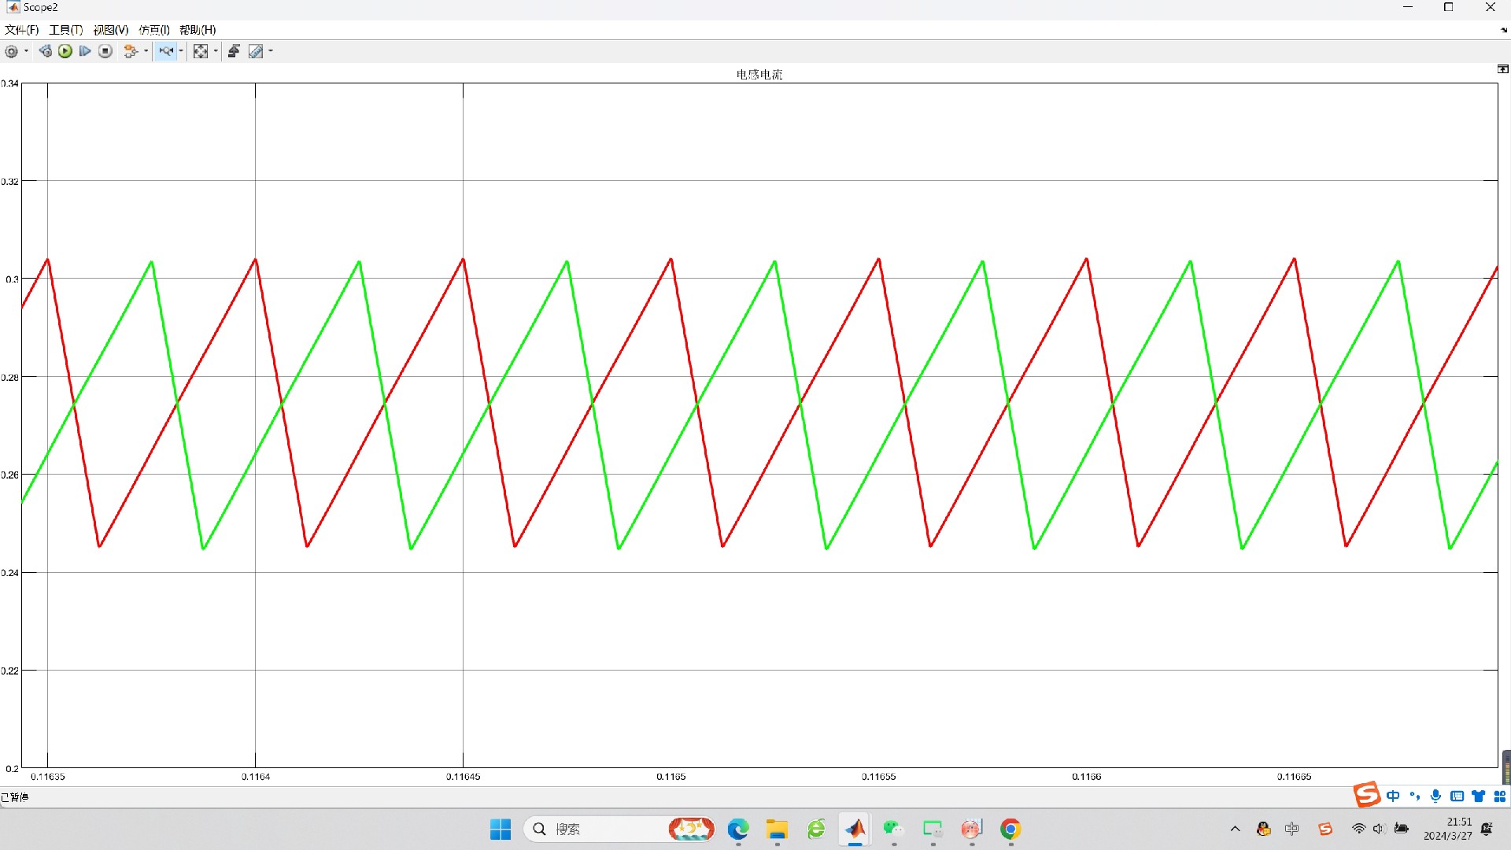Expand scale axes options dropdown arrow
This screenshot has height=850, width=1511.
click(216, 51)
